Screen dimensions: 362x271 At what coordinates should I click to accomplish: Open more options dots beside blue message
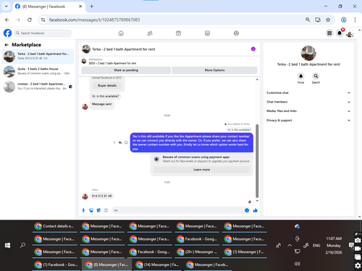pos(114,142)
